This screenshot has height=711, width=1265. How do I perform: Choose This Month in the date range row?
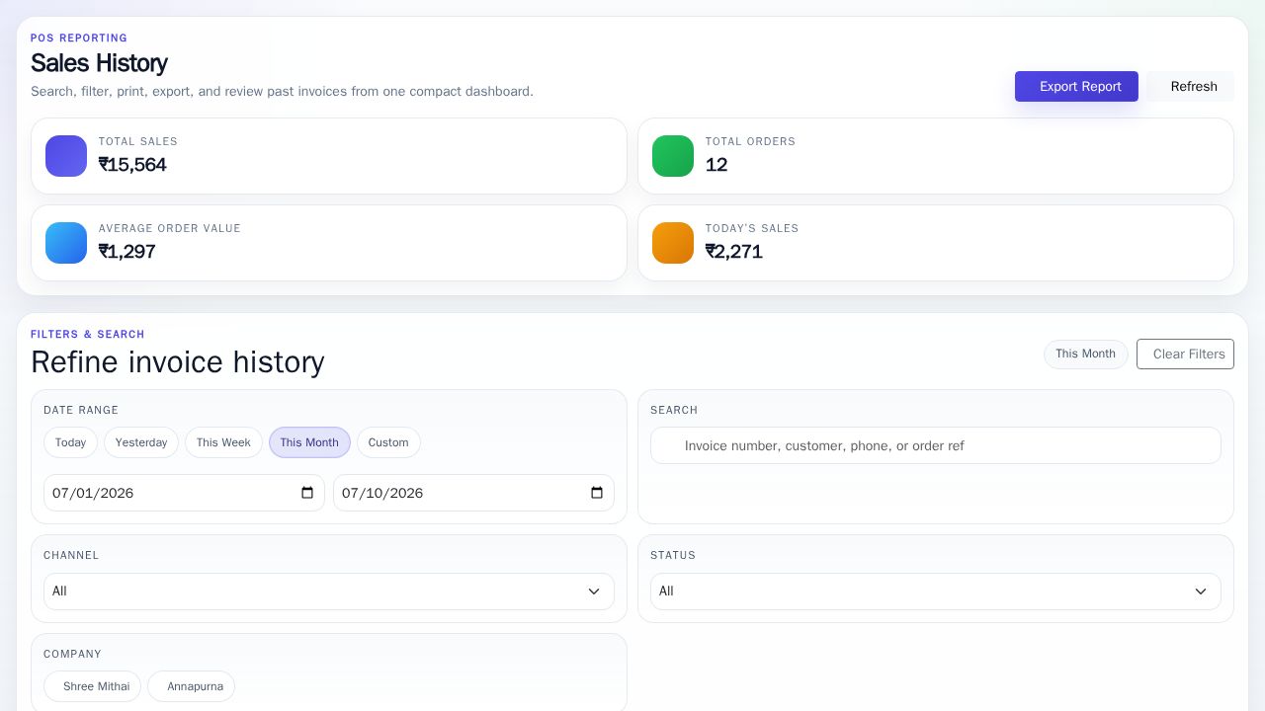pyautogui.click(x=309, y=442)
